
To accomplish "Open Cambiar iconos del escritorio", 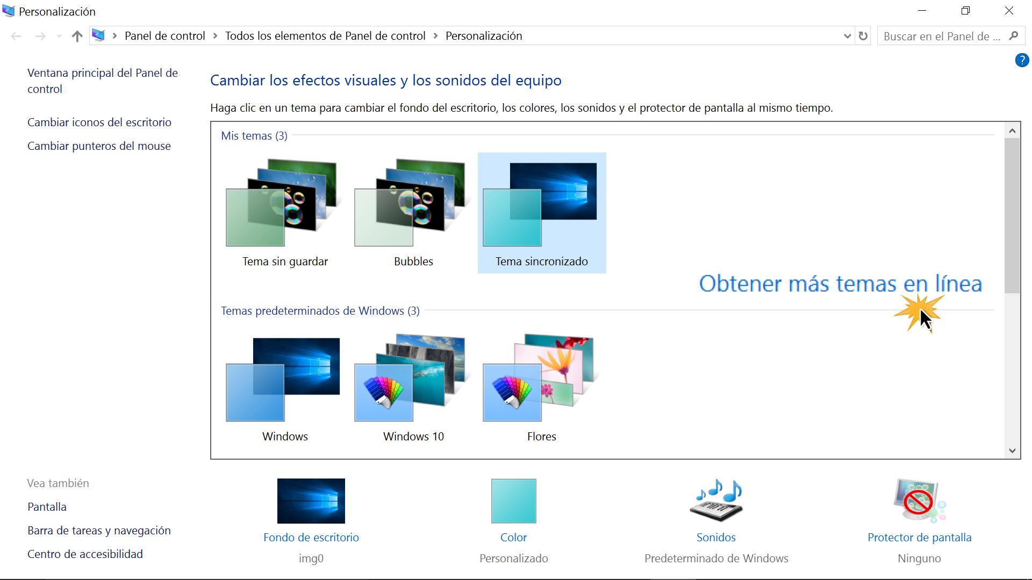I will pos(99,122).
